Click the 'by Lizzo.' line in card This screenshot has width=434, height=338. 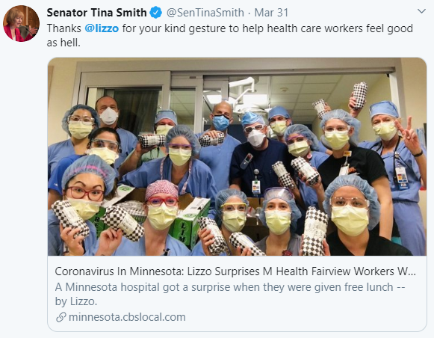(76, 301)
